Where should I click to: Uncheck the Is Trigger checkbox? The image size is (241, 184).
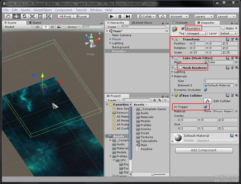pyautogui.click(x=206, y=107)
